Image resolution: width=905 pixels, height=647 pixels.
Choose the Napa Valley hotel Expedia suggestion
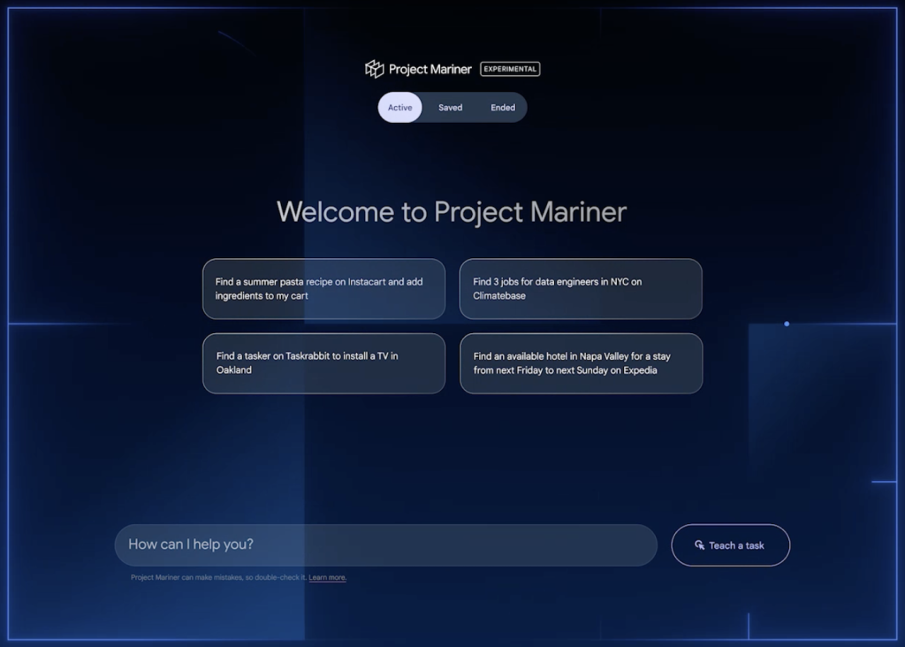582,363
